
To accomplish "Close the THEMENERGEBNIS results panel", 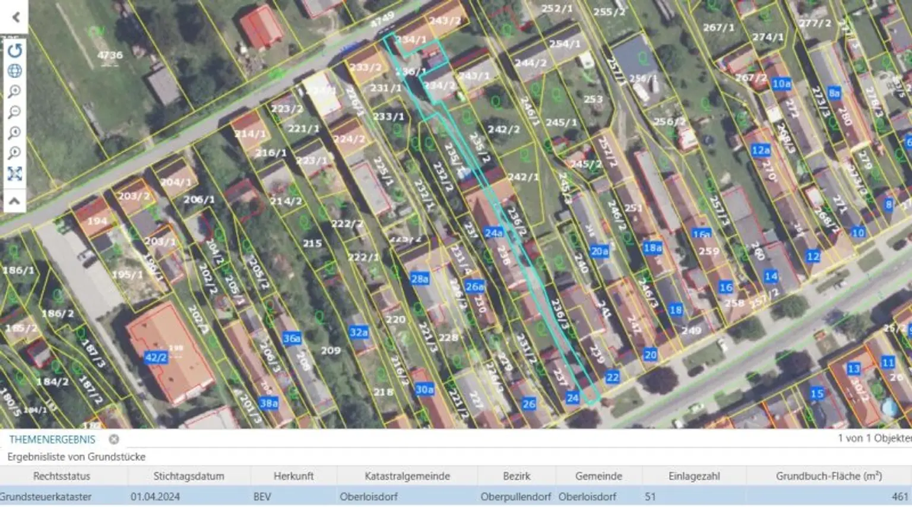I will tap(113, 439).
